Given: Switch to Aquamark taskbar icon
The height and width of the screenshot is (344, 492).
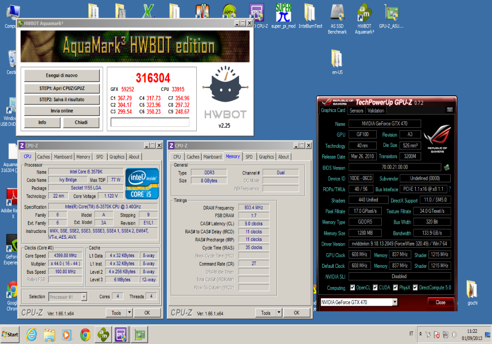Looking at the screenshot, I should [x=103, y=335].
